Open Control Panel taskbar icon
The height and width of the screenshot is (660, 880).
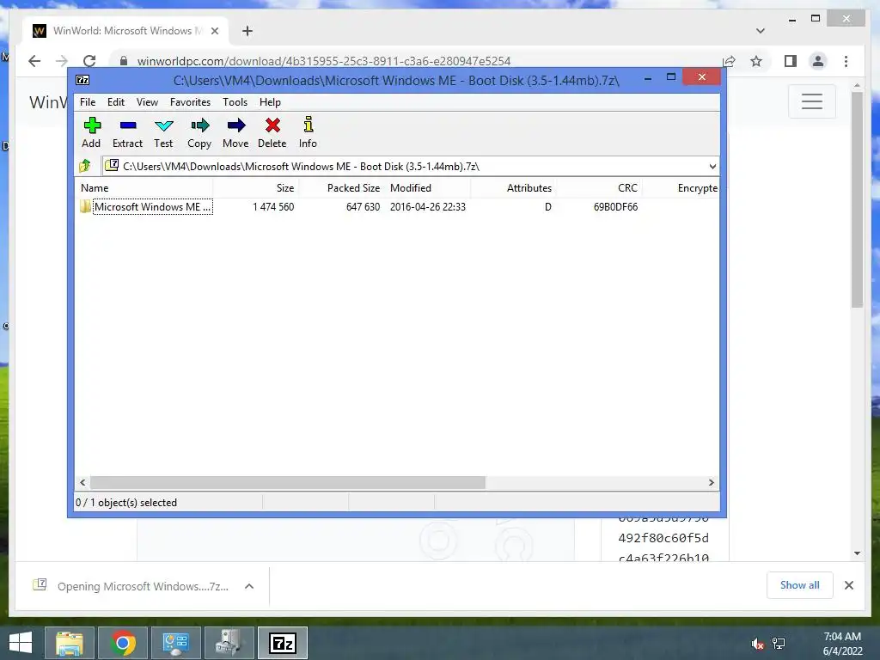point(175,643)
